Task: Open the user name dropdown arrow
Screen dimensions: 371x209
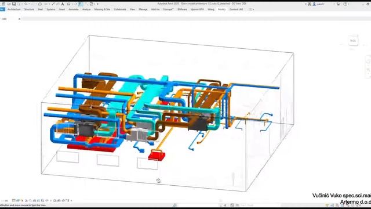Action: pos(334,4)
